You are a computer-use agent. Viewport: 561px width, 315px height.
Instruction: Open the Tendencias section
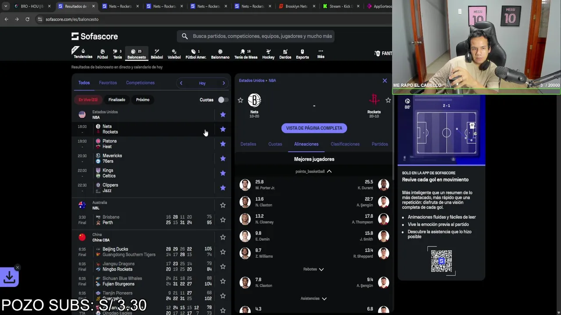[x=83, y=53]
